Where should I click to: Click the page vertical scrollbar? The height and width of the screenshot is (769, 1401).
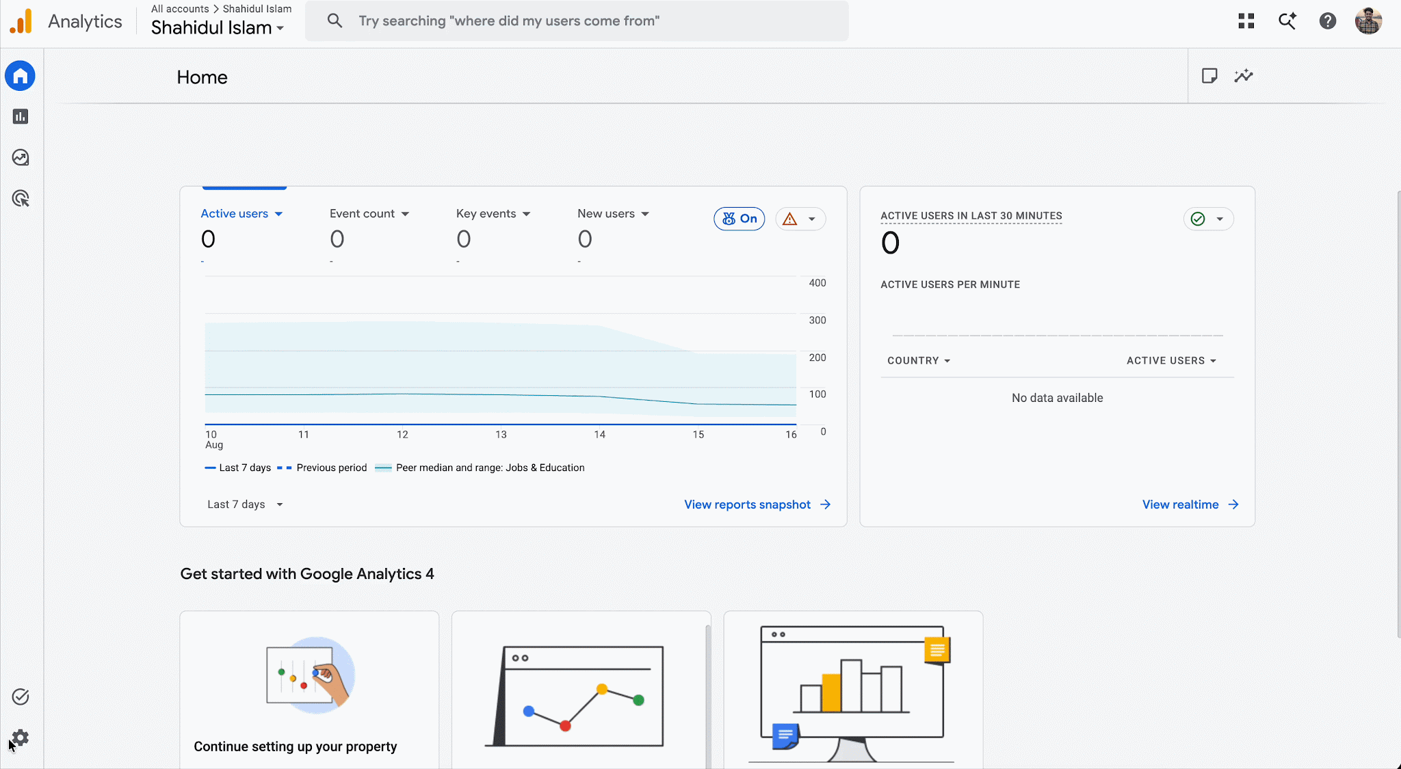pos(1398,414)
